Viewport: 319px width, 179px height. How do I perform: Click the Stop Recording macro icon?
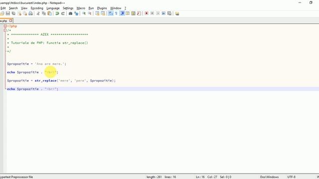[152, 13]
